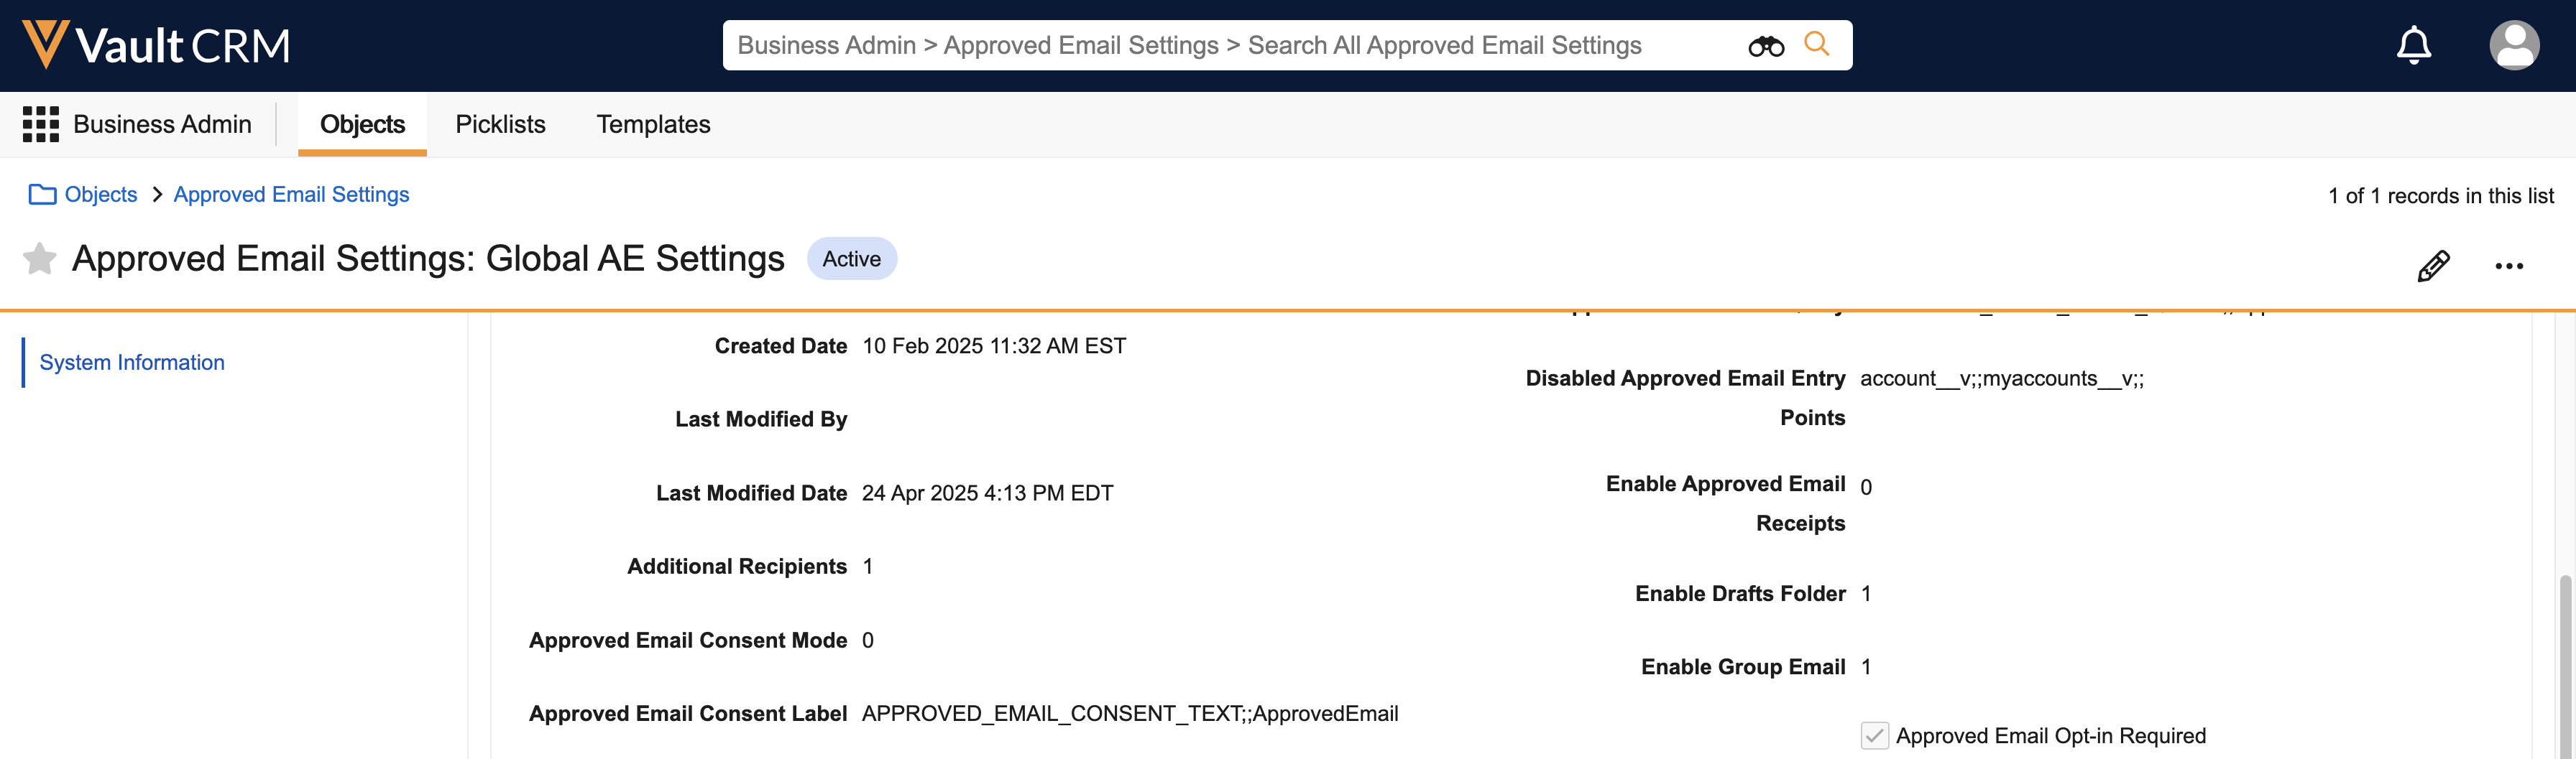Navigate to Objects breadcrumb link
The width and height of the screenshot is (2576, 759).
point(101,195)
